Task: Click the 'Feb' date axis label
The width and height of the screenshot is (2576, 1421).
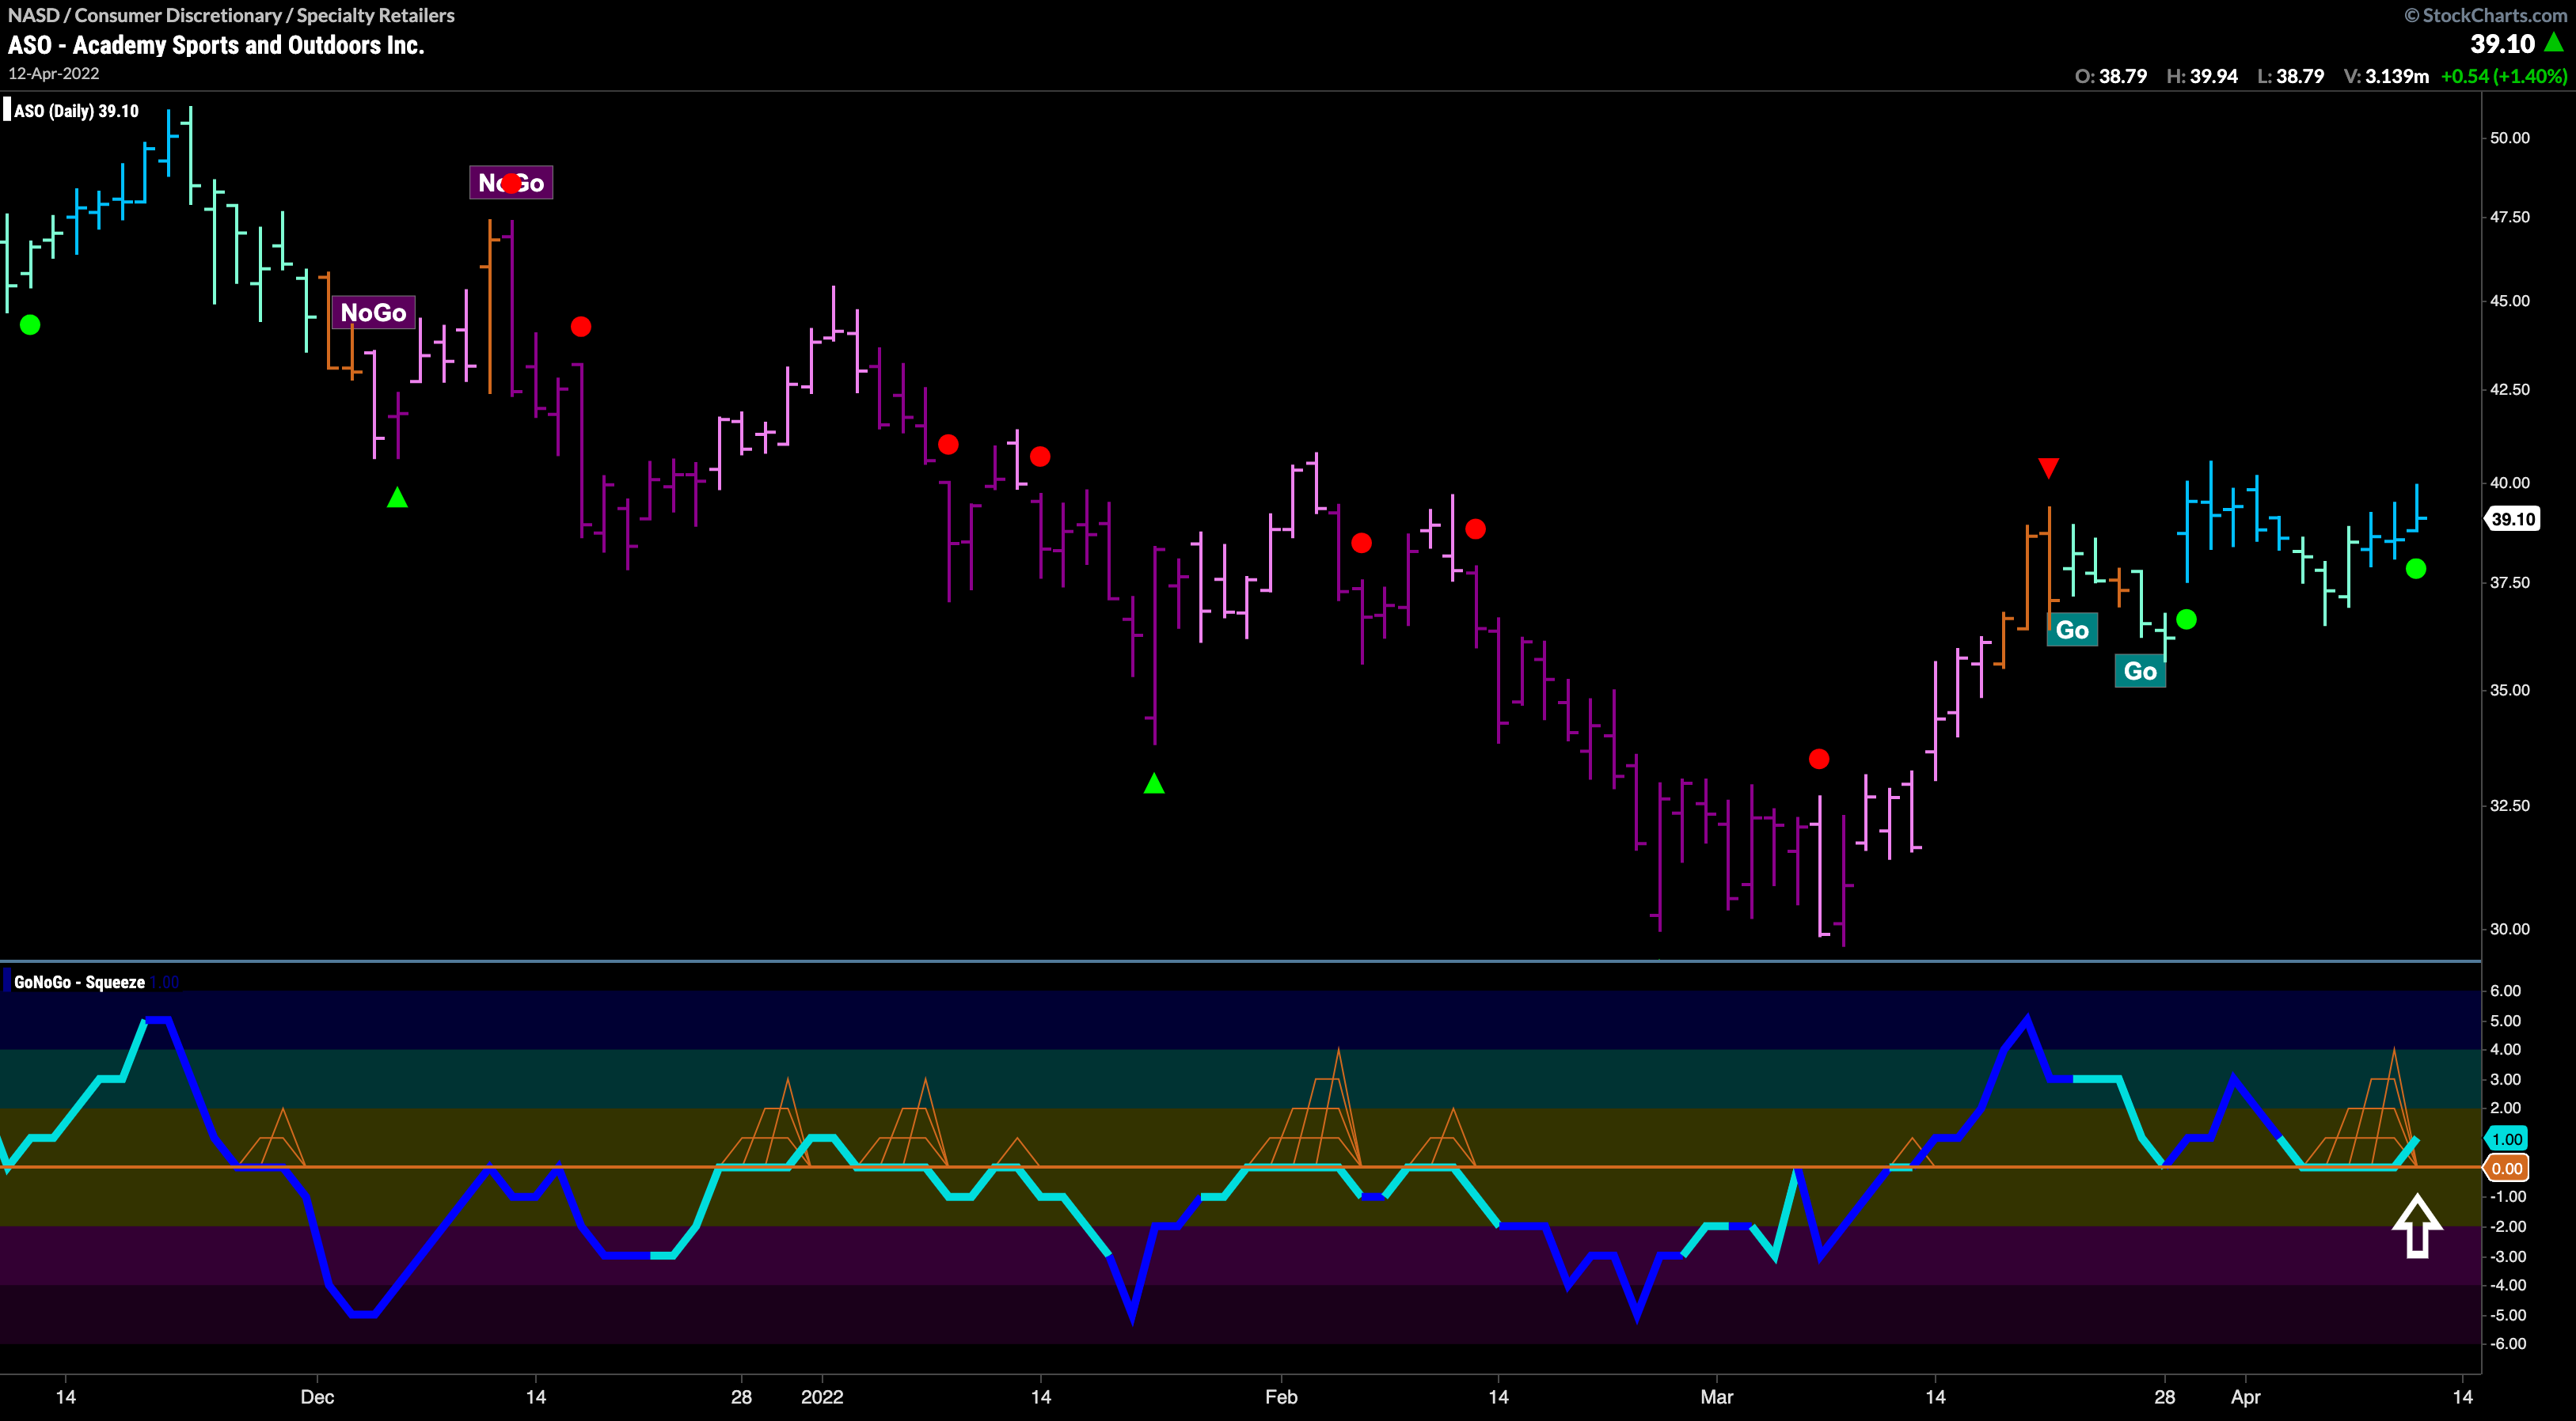Action: (1281, 1397)
